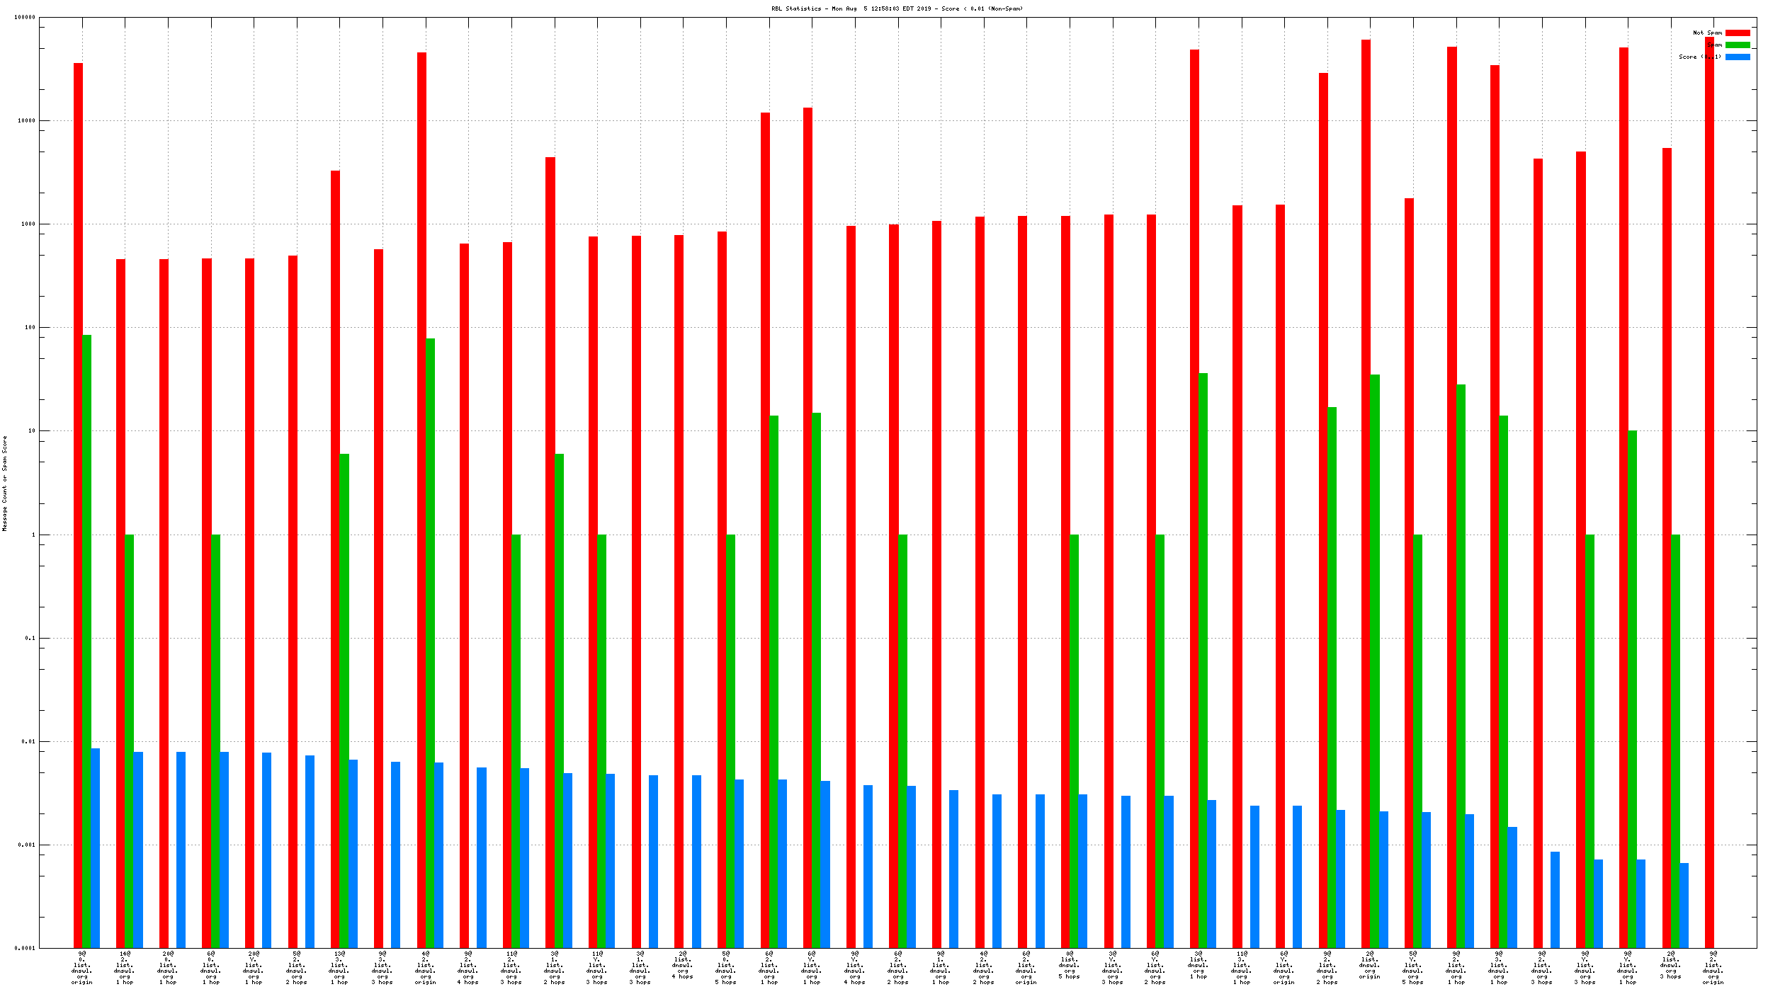Image resolution: width=1768 pixels, height=994 pixels.
Task: Click the "Not Spam" legend label text
Action: tap(1707, 33)
